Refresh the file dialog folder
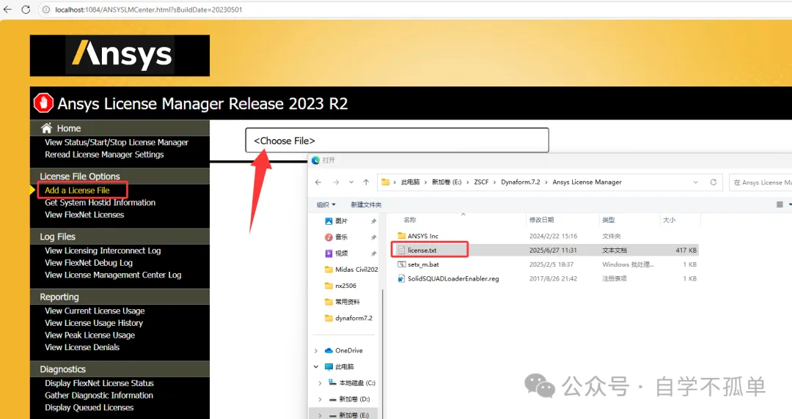792x419 pixels. [x=714, y=182]
